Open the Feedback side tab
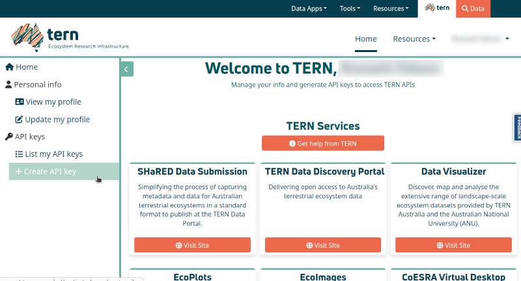The height and width of the screenshot is (281, 521). tap(518, 127)
